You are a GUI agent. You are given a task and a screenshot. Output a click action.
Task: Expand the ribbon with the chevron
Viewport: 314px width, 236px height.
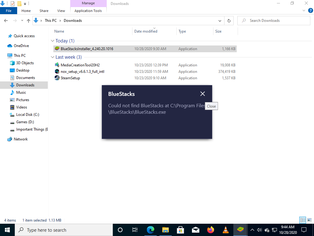pos(304,11)
